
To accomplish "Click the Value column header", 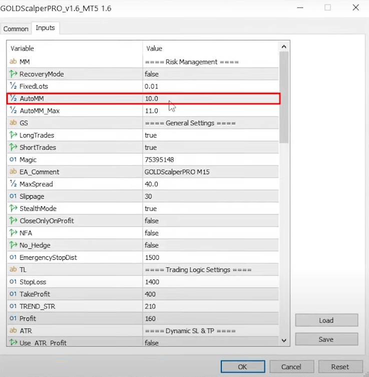I will [211, 49].
